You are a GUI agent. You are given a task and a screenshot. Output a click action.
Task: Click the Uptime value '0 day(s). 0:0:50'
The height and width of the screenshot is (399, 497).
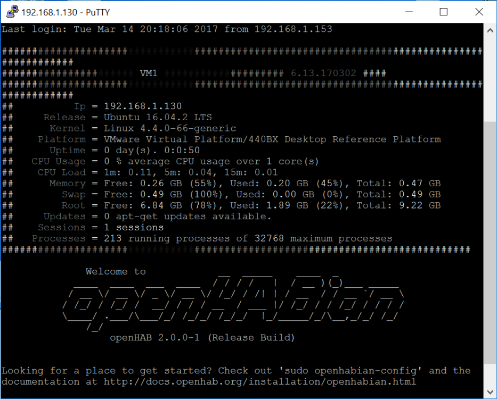(152, 150)
